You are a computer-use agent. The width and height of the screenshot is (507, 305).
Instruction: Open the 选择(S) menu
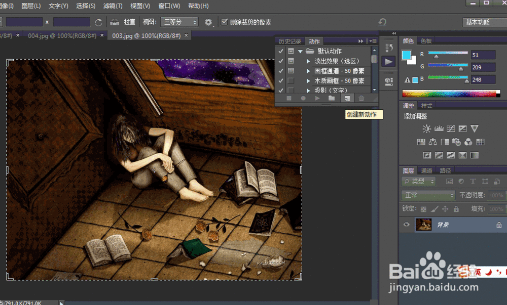click(86, 6)
